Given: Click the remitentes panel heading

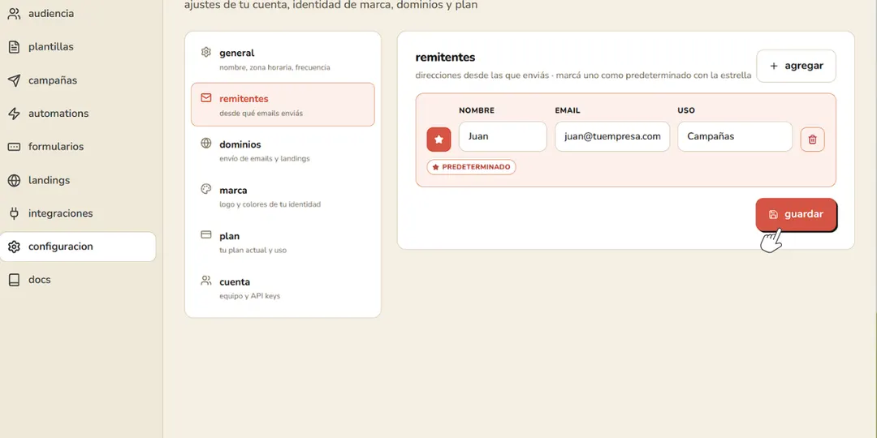Looking at the screenshot, I should 445,57.
